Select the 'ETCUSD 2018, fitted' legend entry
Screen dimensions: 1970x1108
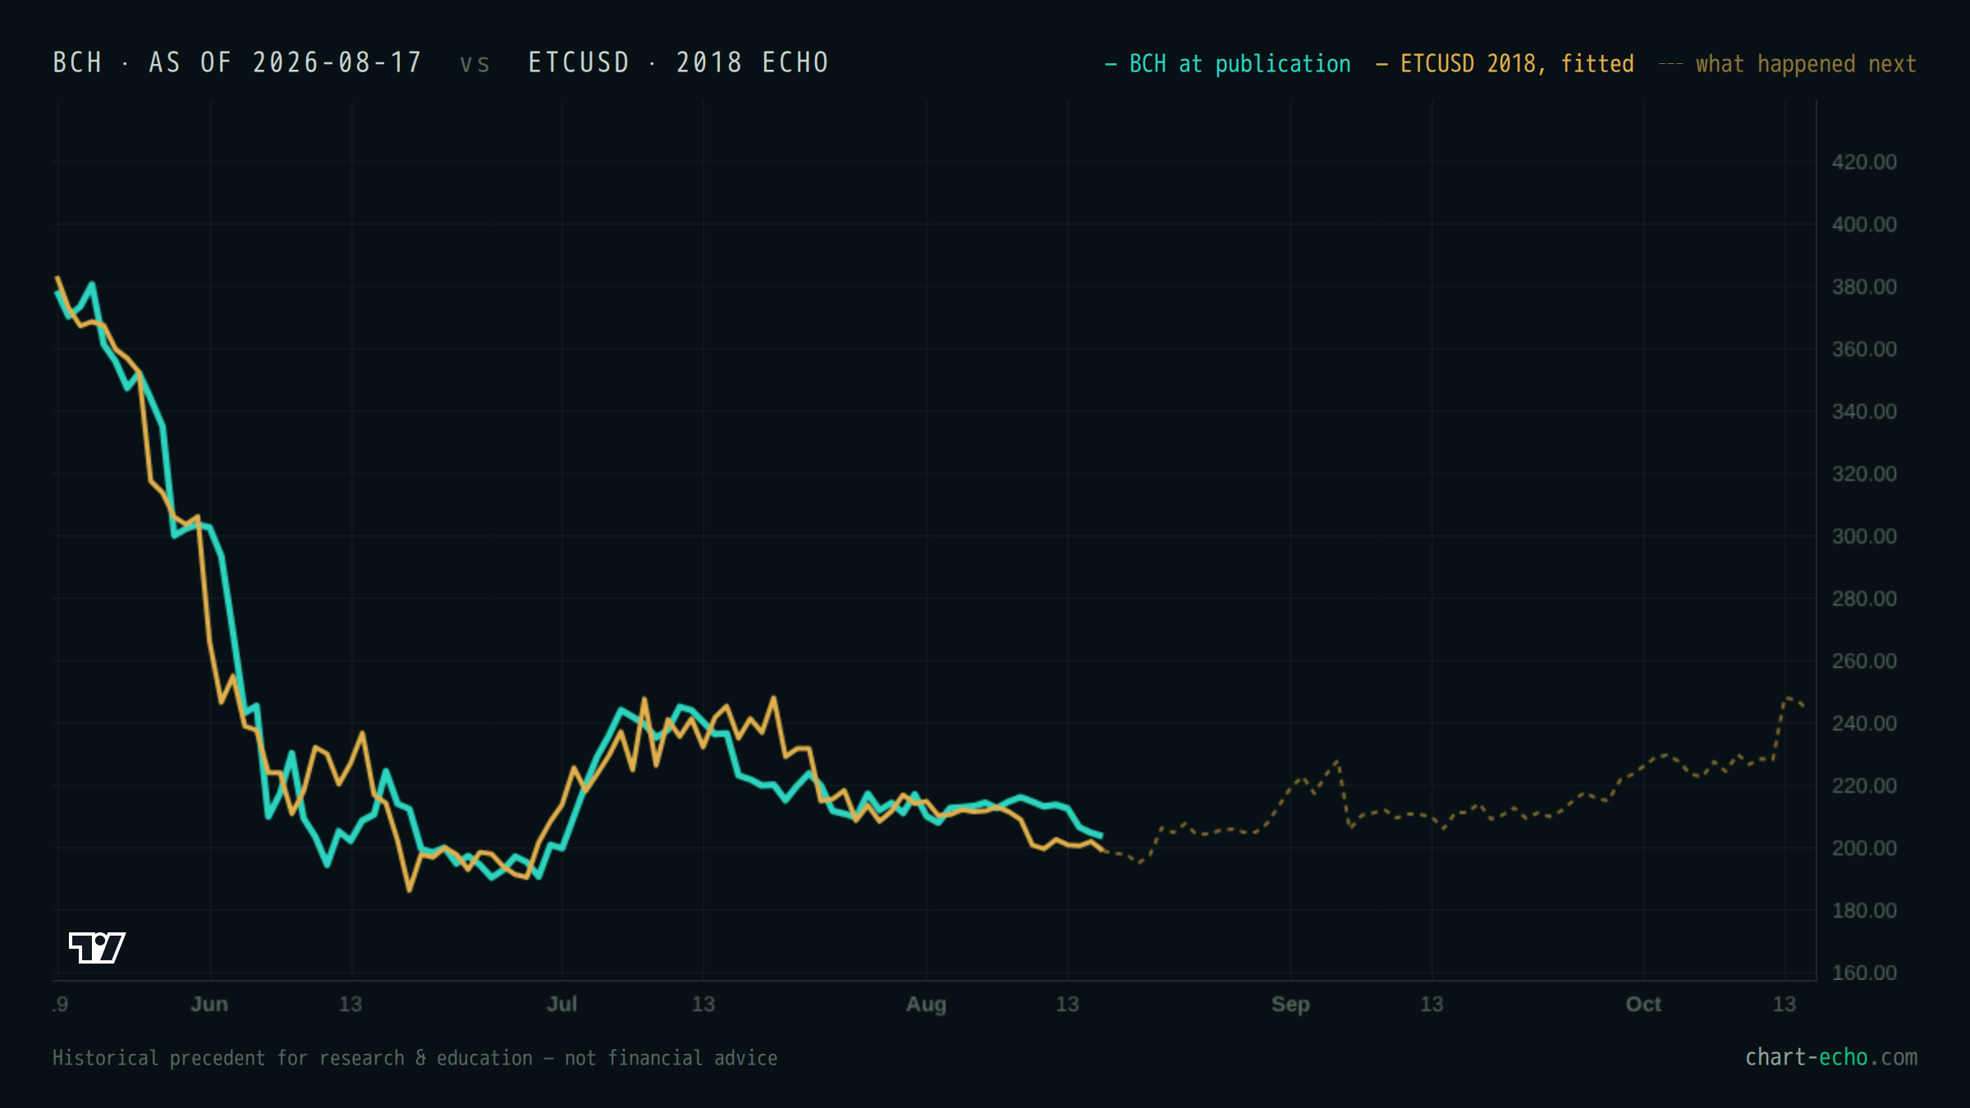point(1505,64)
